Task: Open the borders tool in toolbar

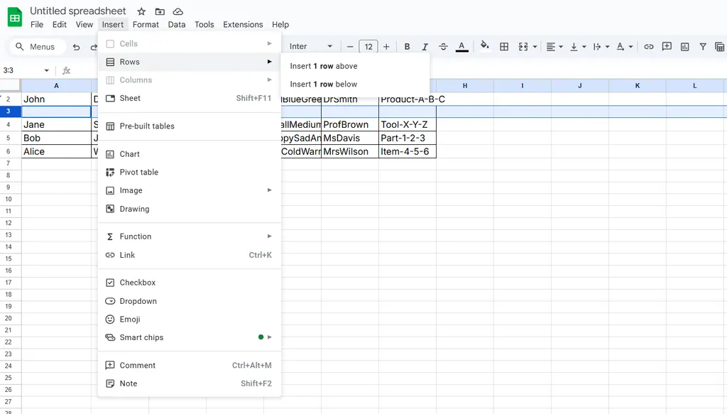Action: [x=504, y=47]
